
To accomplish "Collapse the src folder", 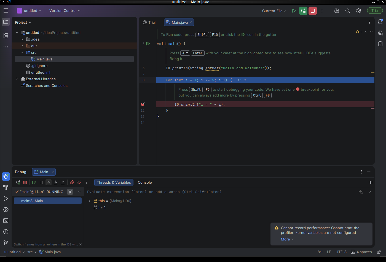I will pos(22,52).
